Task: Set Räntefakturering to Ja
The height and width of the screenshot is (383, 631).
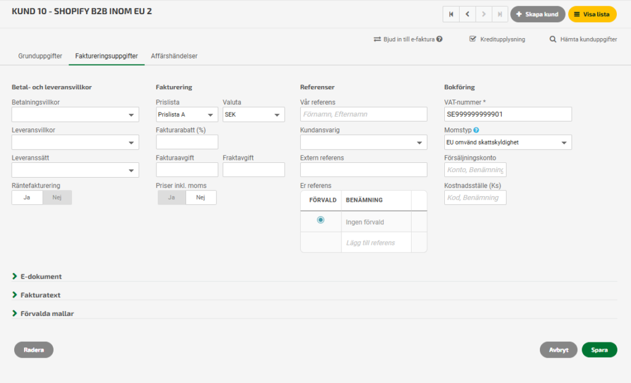Action: click(27, 197)
